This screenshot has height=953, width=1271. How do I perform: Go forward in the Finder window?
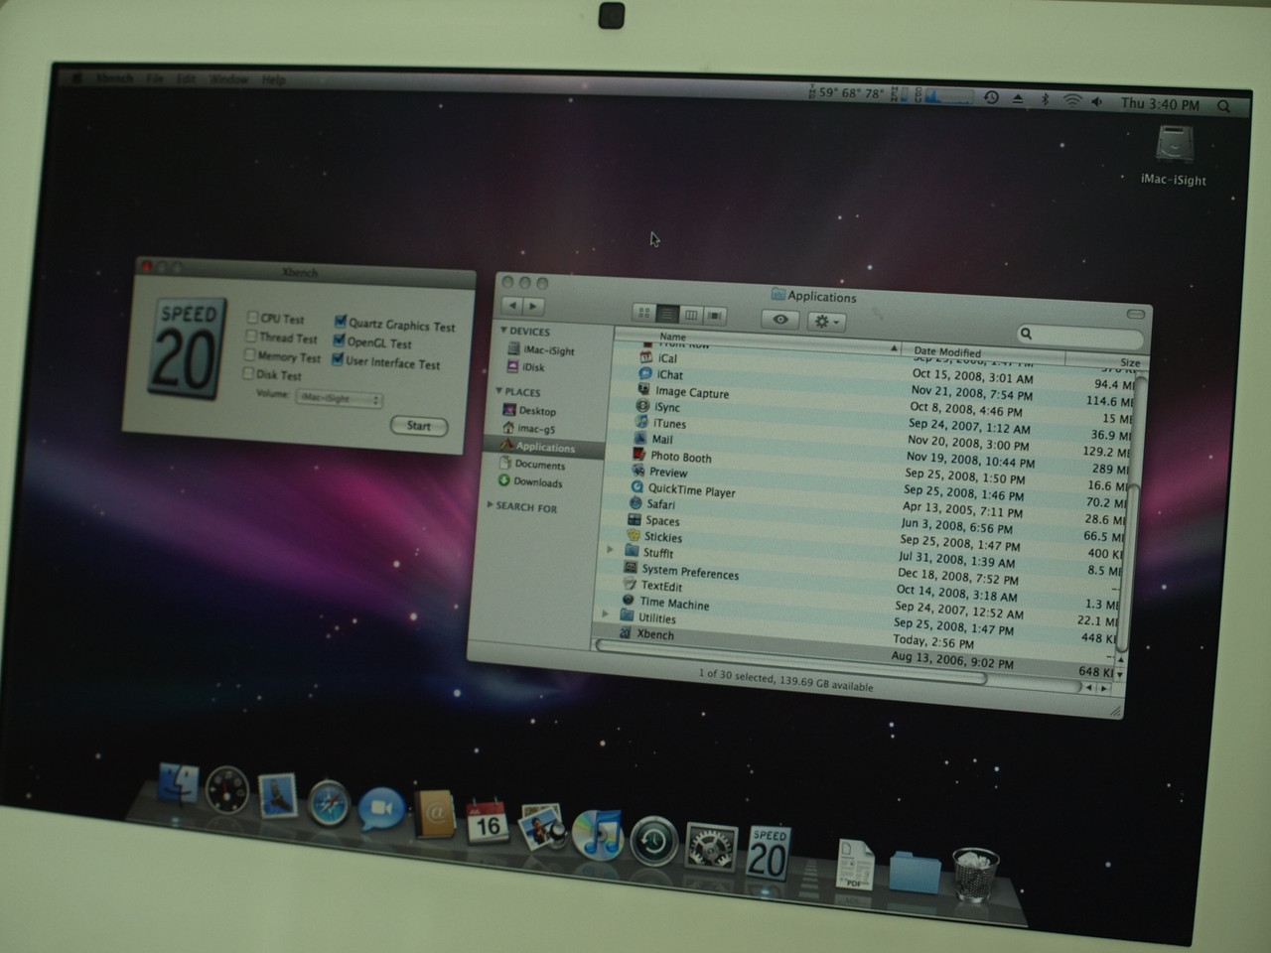(x=534, y=306)
